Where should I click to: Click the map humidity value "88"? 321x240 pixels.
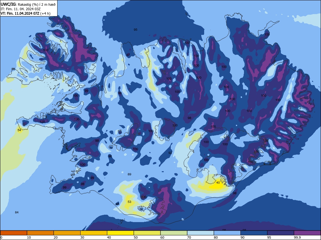(x=13, y=69)
